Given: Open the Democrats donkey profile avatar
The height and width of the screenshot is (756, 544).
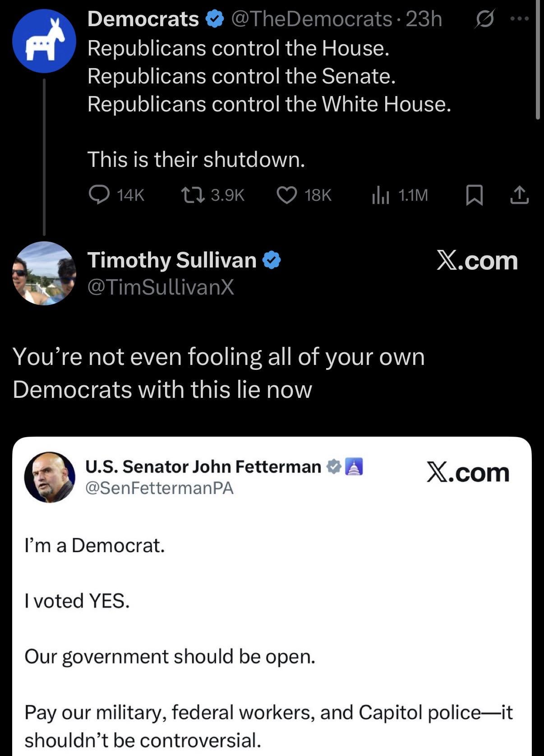Looking at the screenshot, I should (x=44, y=41).
